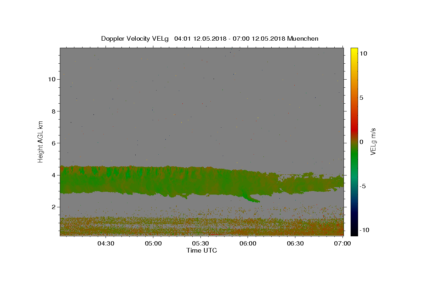Click the 'Height AGL km' y-axis label
This screenshot has width=425, height=283.
click(x=41, y=141)
